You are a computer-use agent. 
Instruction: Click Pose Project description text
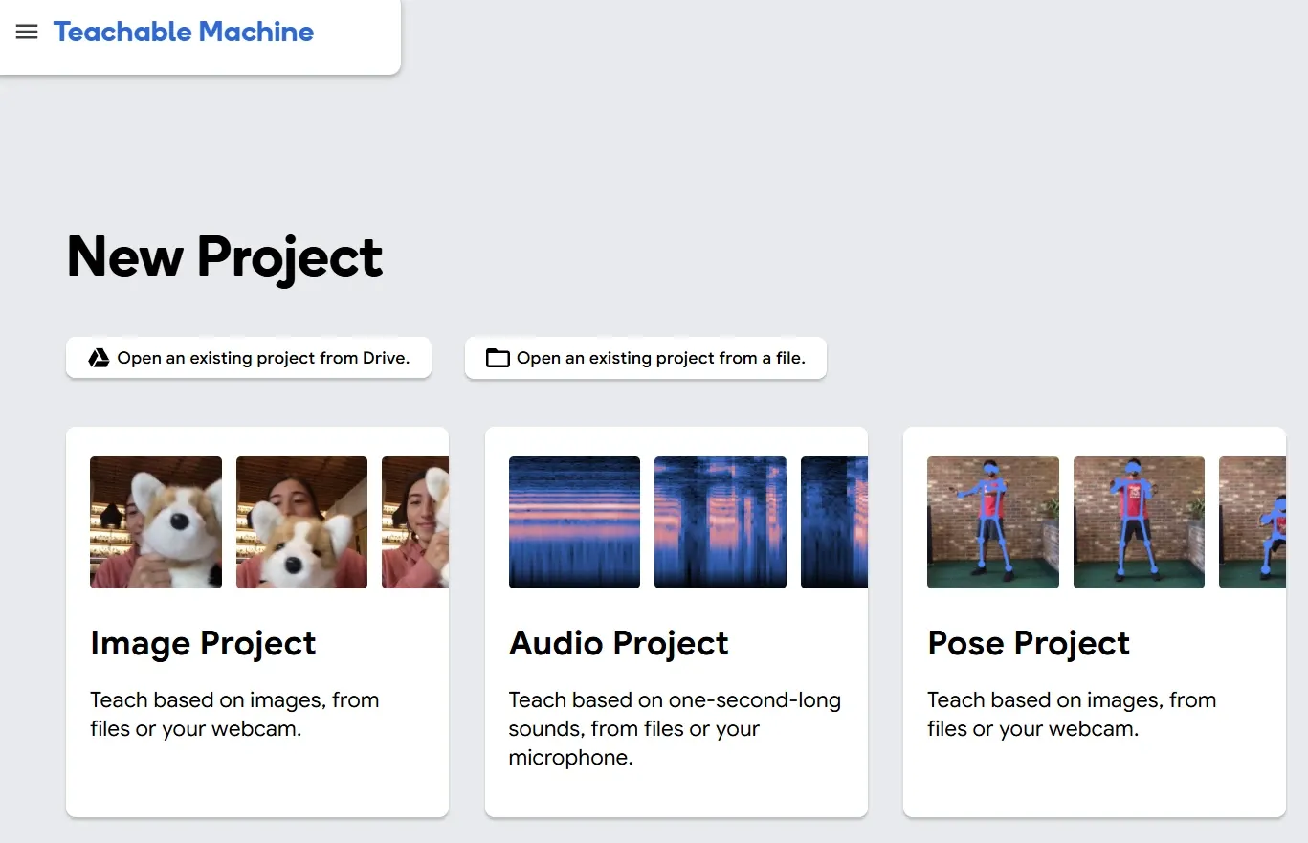[x=1072, y=714]
